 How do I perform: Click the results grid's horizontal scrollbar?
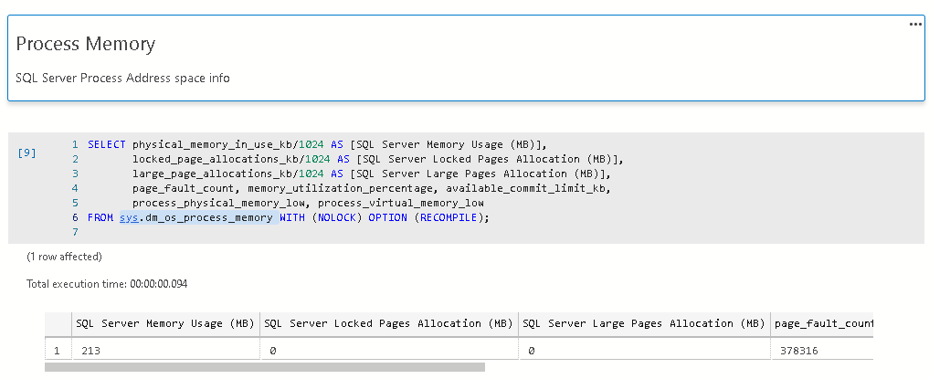click(265, 368)
